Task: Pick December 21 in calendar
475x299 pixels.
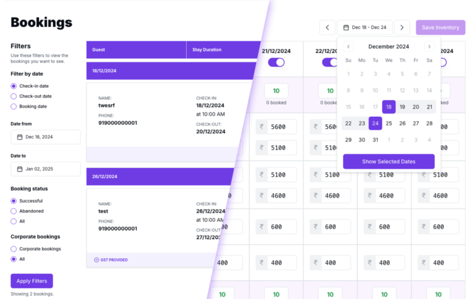Action: (x=429, y=107)
